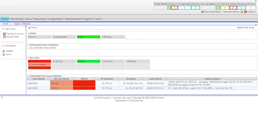Image resolution: width=258 pixels, height=124 pixels.
Task: Click the caret arrow above the date stamp
Action: click(256, 25)
